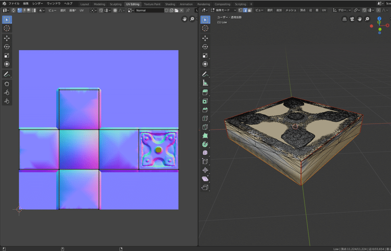
Task: Activate the Edge Slide tool
Action: [205, 161]
